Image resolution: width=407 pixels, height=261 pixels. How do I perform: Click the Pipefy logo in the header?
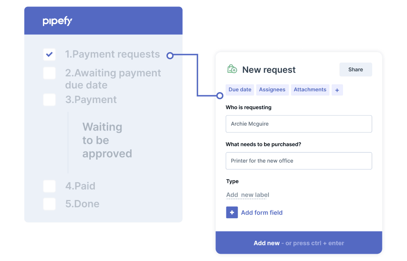58,21
